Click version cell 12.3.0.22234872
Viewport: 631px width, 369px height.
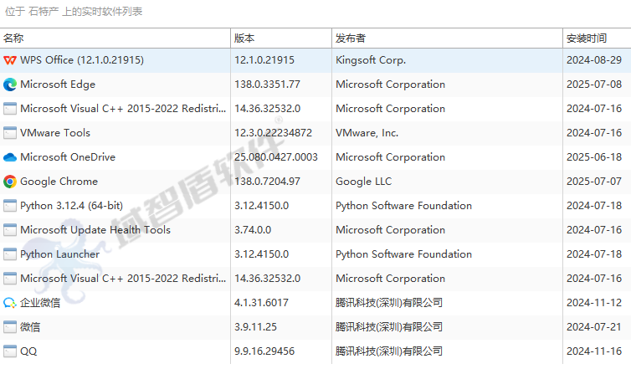click(274, 133)
